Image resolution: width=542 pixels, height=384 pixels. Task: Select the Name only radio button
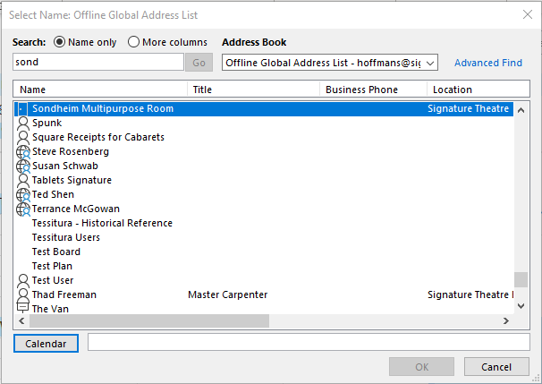click(60, 42)
